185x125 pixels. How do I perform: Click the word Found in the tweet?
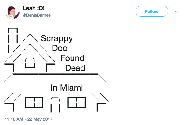point(72,58)
